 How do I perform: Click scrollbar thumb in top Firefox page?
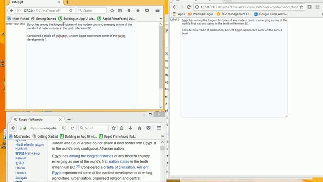[x=160, y=57]
